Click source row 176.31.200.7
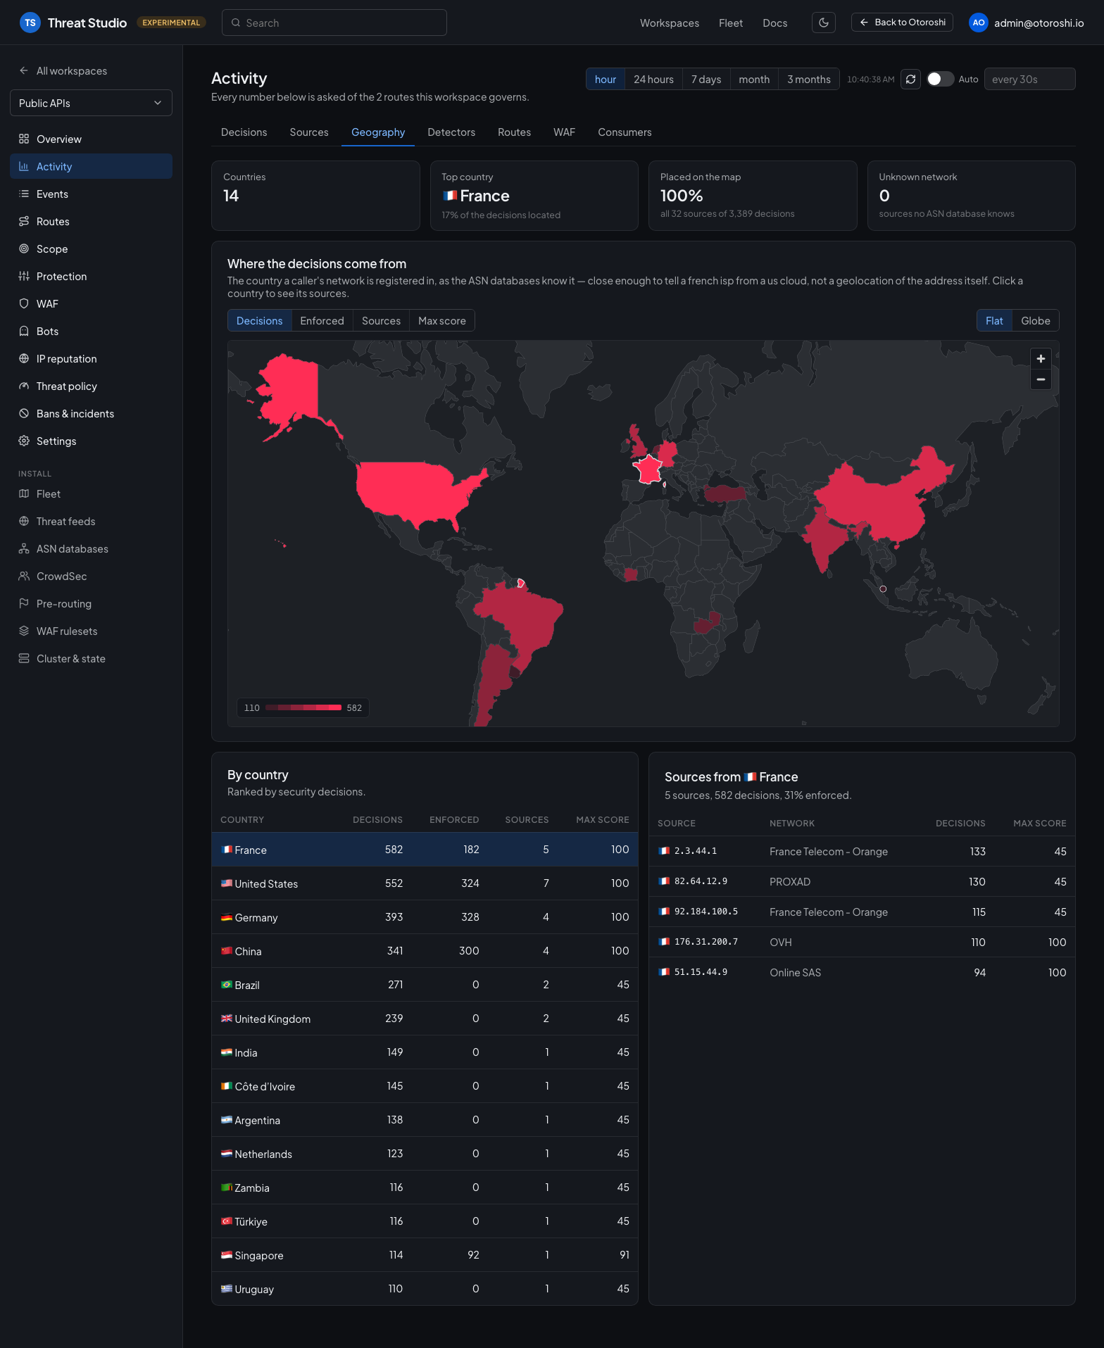This screenshot has width=1104, height=1348. pos(862,942)
